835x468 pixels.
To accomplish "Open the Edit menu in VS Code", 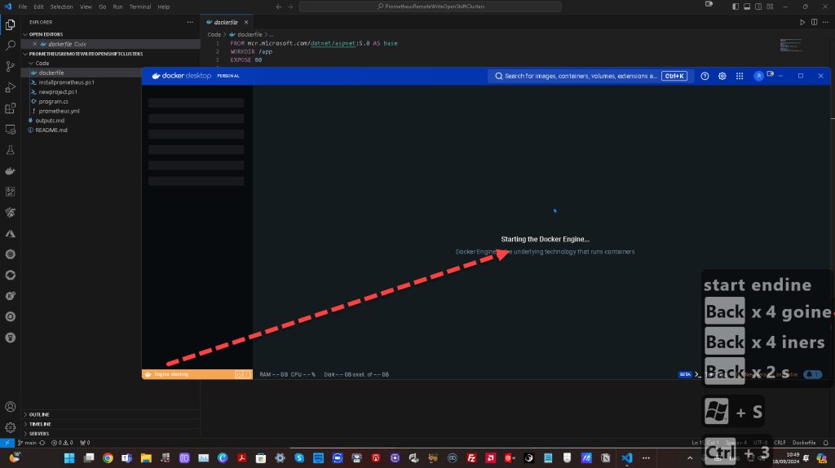I will point(38,7).
